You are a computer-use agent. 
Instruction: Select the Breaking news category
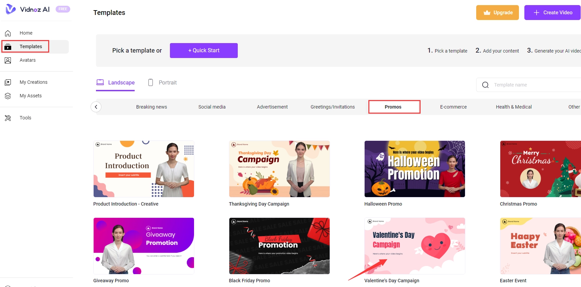(x=151, y=107)
